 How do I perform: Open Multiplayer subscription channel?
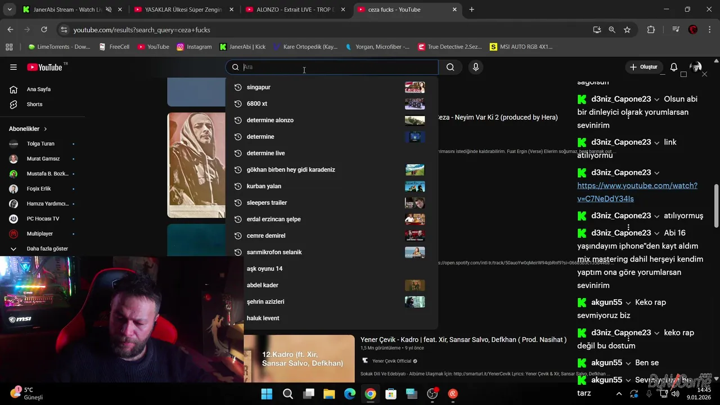click(40, 233)
